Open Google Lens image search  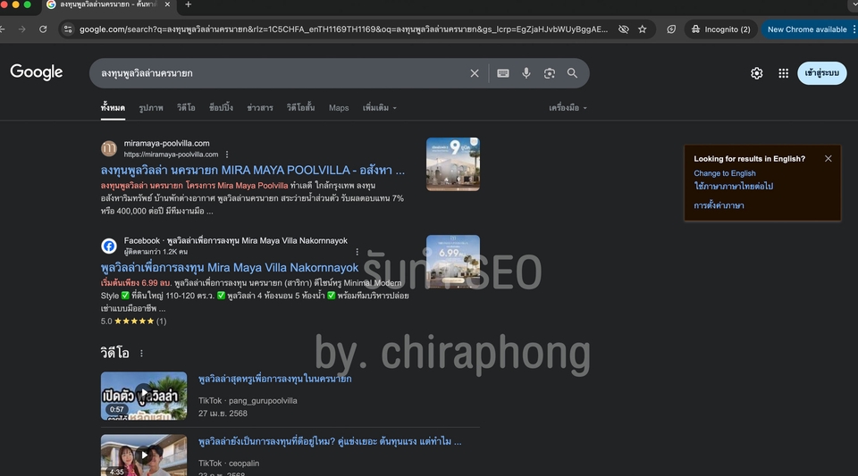[x=550, y=73]
